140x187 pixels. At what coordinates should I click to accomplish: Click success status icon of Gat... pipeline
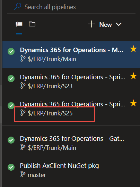11,140
